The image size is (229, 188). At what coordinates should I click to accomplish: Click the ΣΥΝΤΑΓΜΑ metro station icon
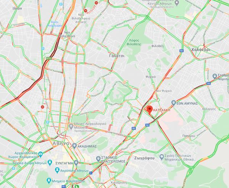(76, 163)
